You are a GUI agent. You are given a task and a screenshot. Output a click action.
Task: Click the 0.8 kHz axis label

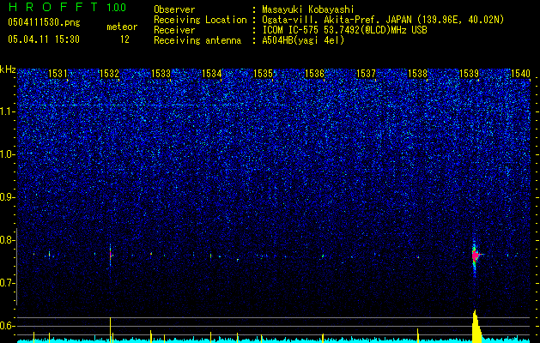coord(7,240)
